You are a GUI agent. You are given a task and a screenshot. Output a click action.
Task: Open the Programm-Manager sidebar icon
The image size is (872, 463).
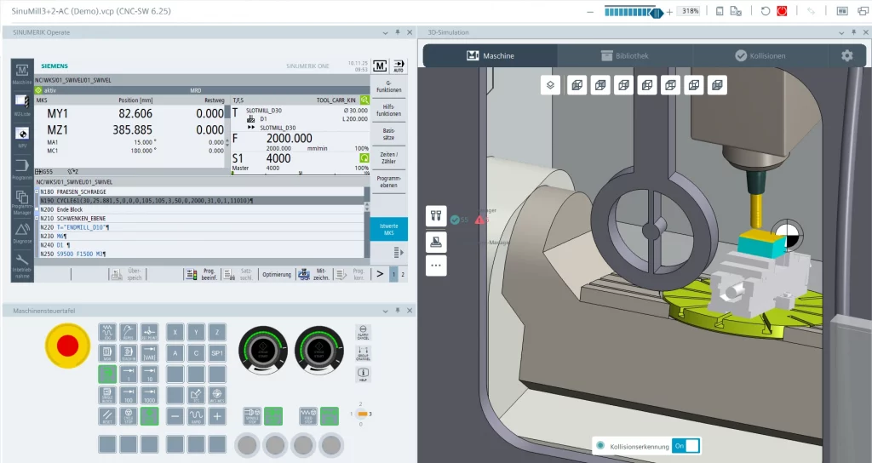[22, 200]
